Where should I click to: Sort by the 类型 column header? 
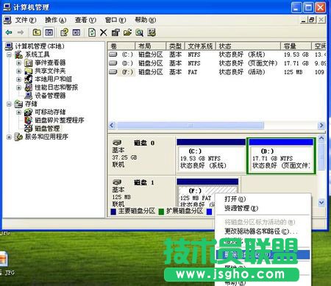176,46
